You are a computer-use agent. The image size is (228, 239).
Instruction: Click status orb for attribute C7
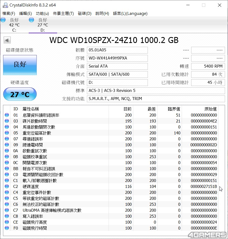click(x=7, y=210)
